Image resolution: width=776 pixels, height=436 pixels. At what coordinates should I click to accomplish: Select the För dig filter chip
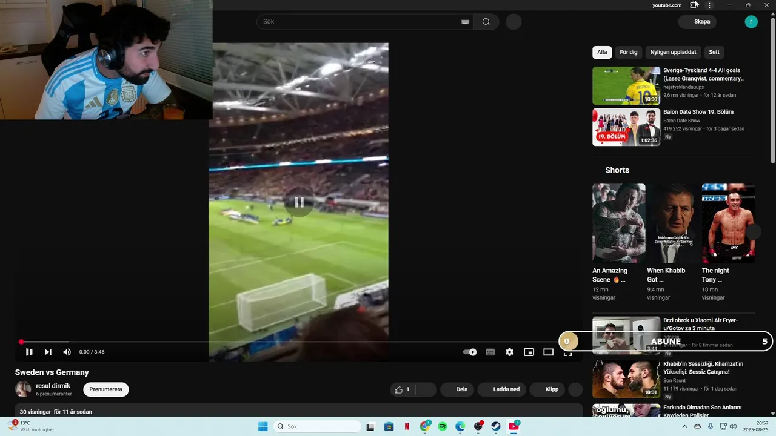pyautogui.click(x=629, y=52)
